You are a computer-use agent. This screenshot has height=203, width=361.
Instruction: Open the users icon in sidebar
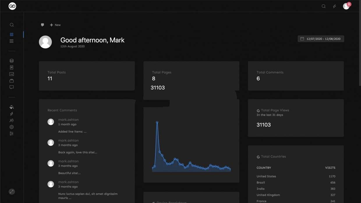tap(12, 120)
